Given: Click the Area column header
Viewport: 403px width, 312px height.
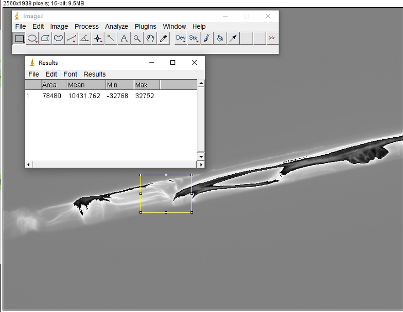Looking at the screenshot, I should coord(54,85).
